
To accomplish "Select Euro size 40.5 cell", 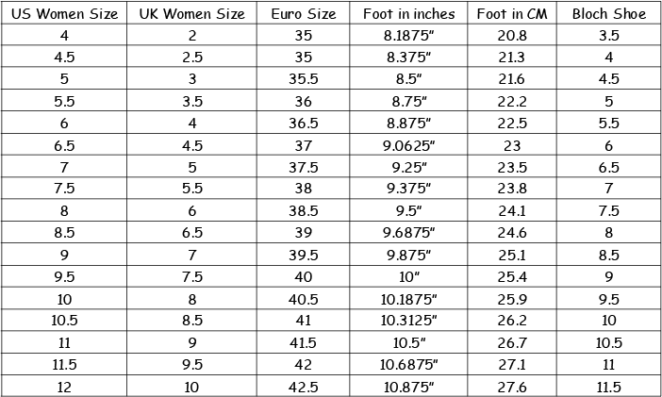I will coord(303,299).
